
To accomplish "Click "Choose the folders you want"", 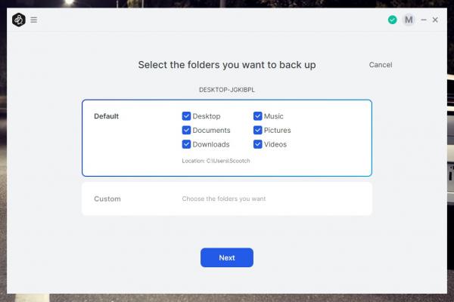I will (x=224, y=199).
